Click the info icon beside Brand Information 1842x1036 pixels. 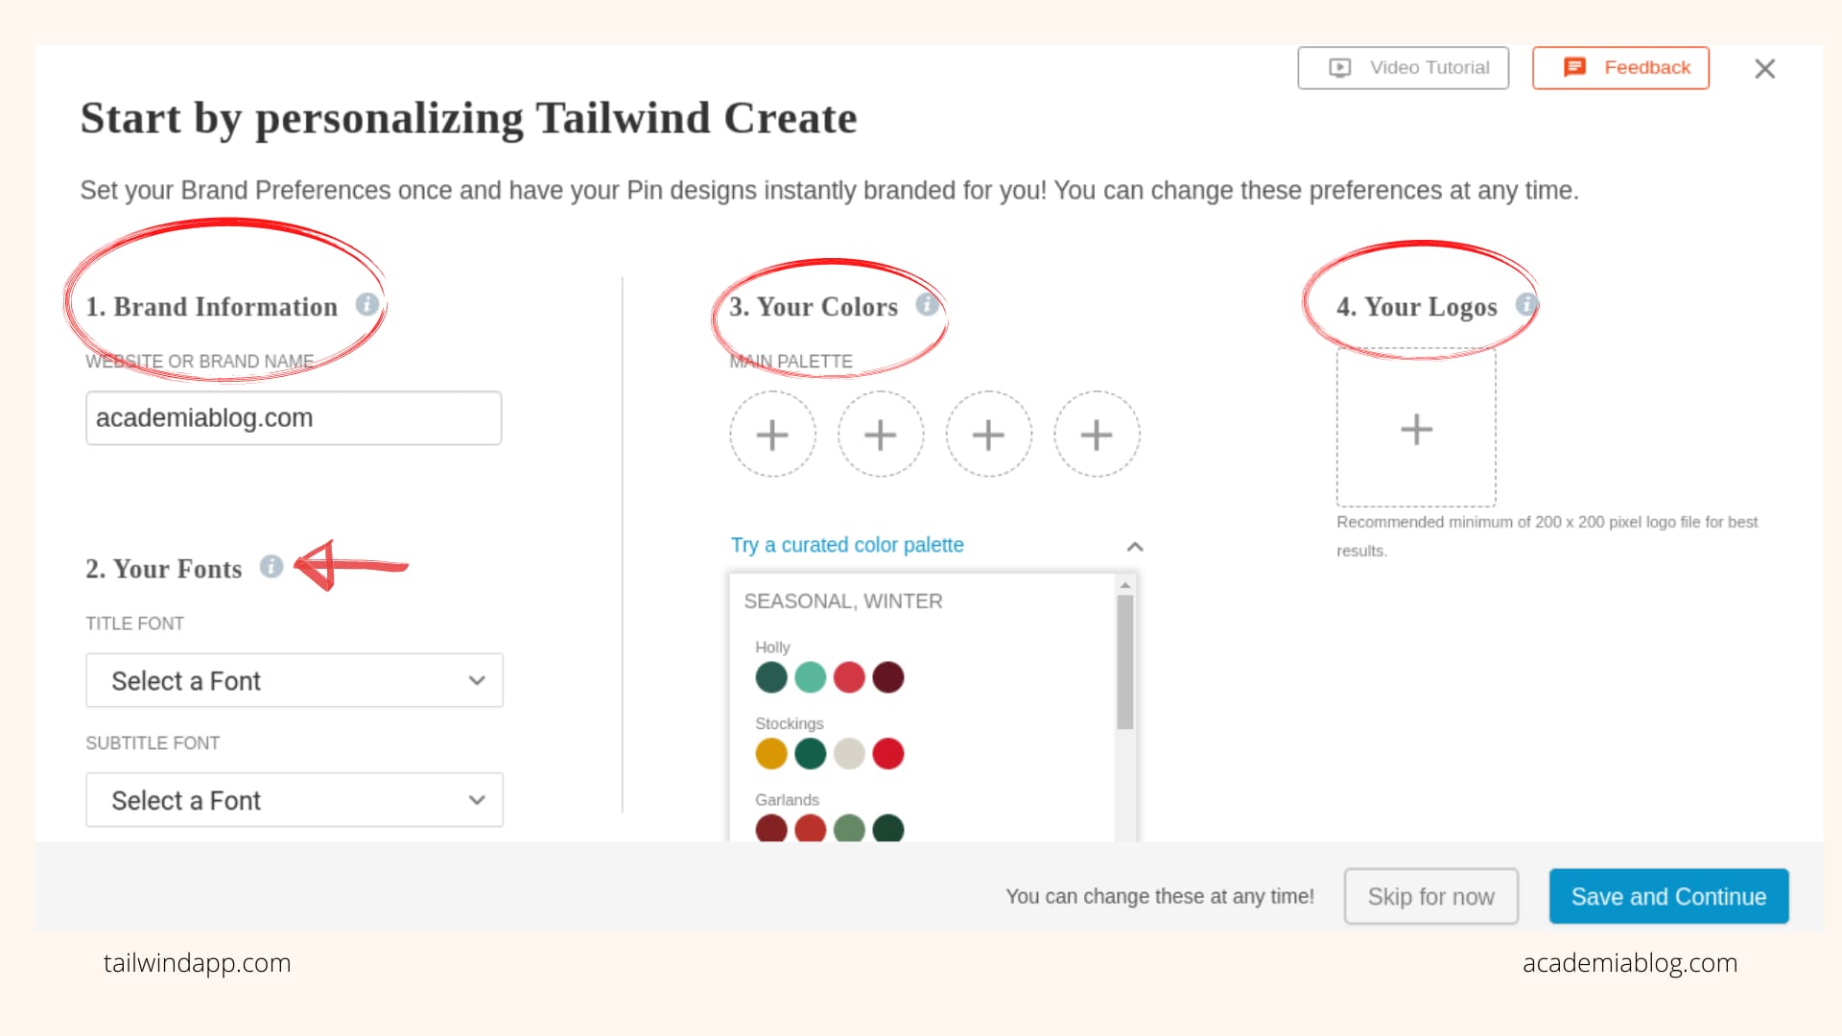pyautogui.click(x=366, y=304)
